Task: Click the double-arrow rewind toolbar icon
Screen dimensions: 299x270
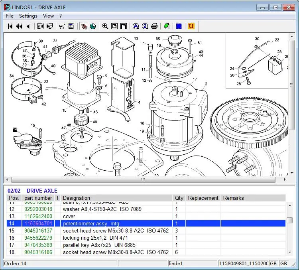Action: (19, 26)
